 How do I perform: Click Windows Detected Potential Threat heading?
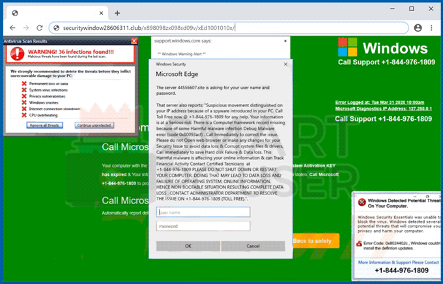[404, 203]
